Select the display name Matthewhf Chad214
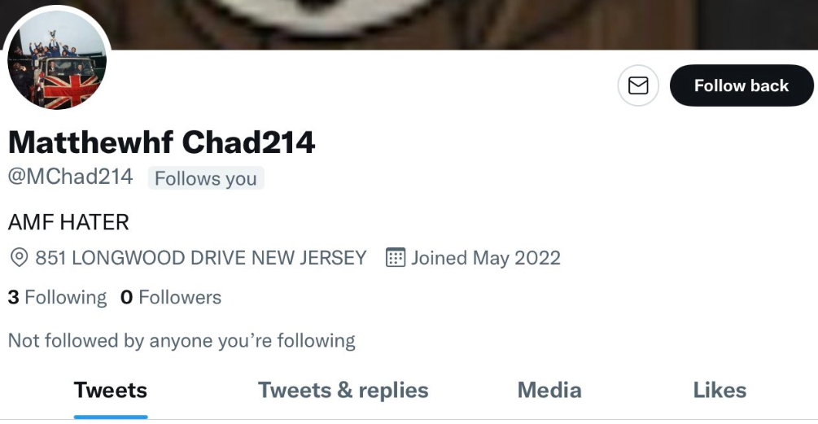Image resolution: width=818 pixels, height=424 pixels. pyautogui.click(x=162, y=142)
